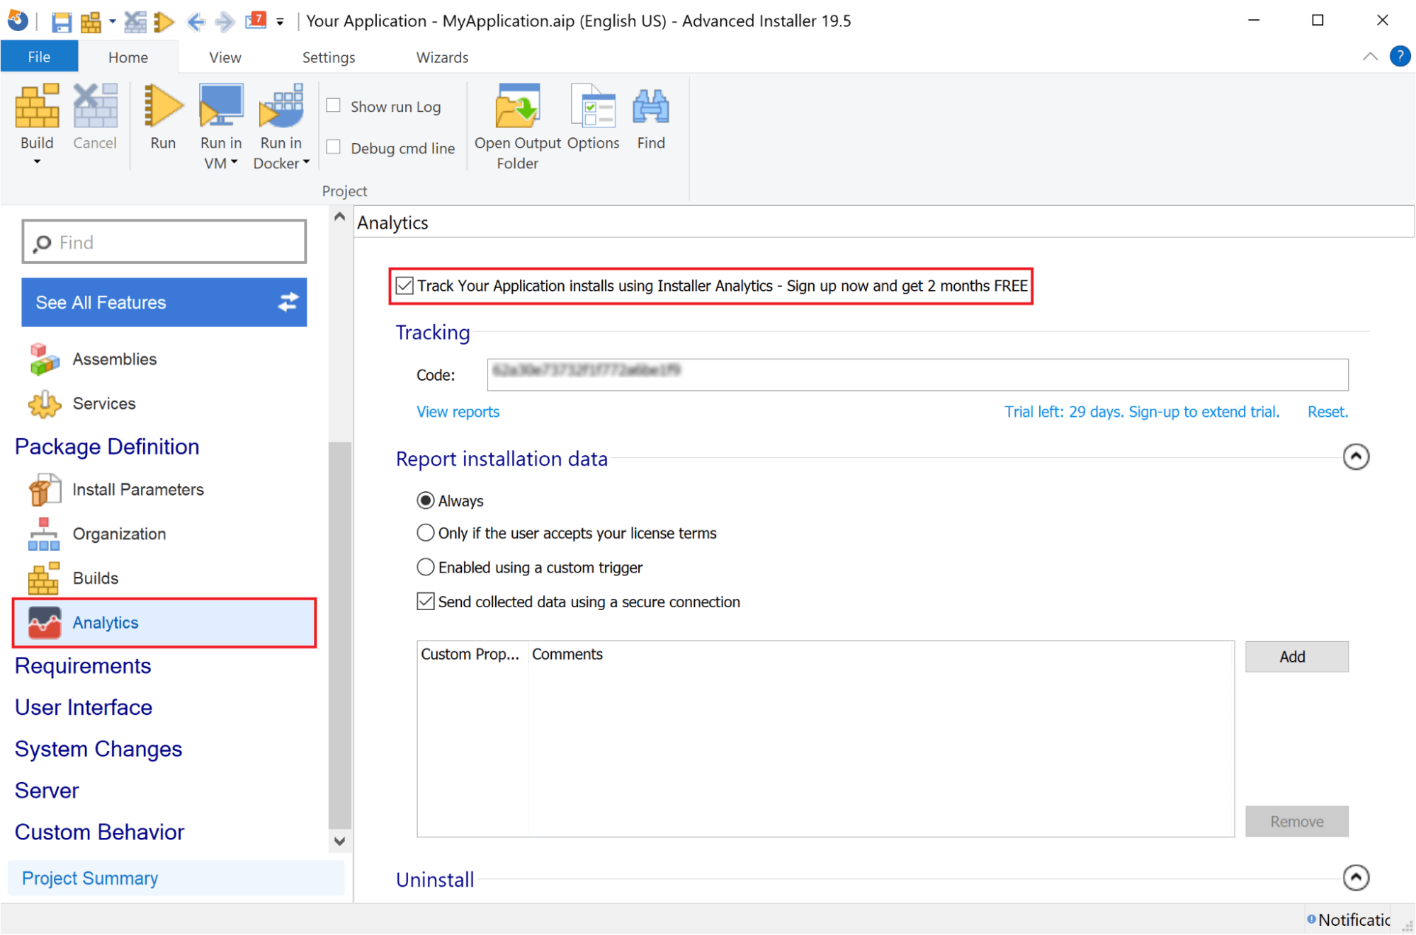Toggle See All Features view switch
The height and width of the screenshot is (935, 1416).
pyautogui.click(x=288, y=302)
